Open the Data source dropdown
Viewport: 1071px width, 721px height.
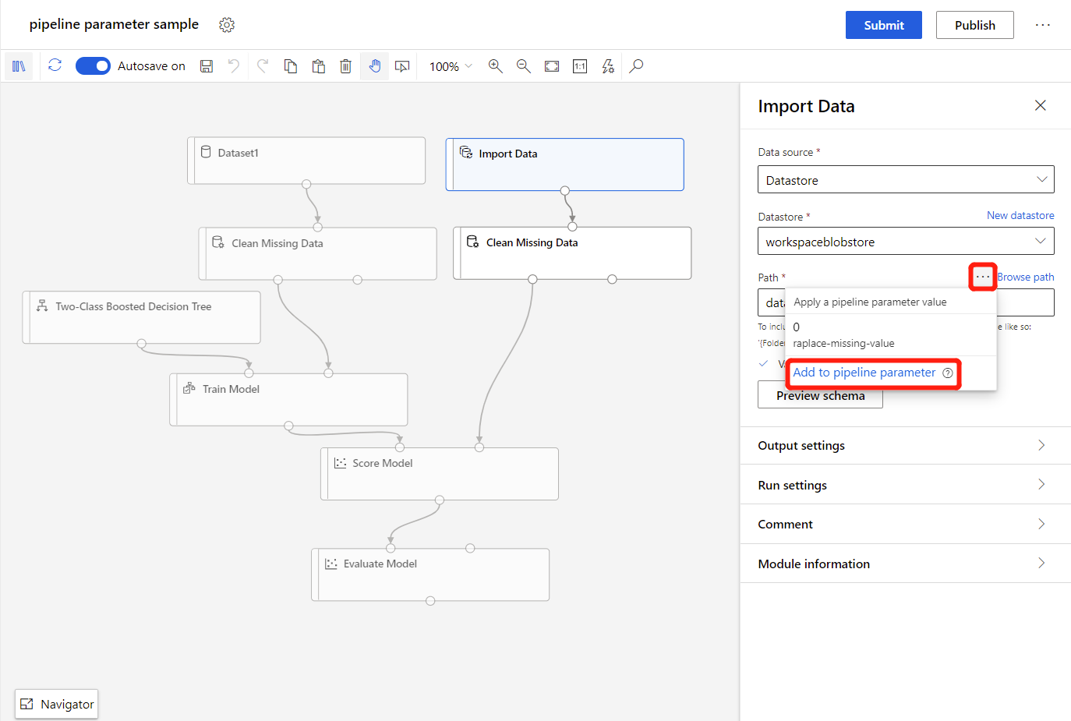(905, 180)
